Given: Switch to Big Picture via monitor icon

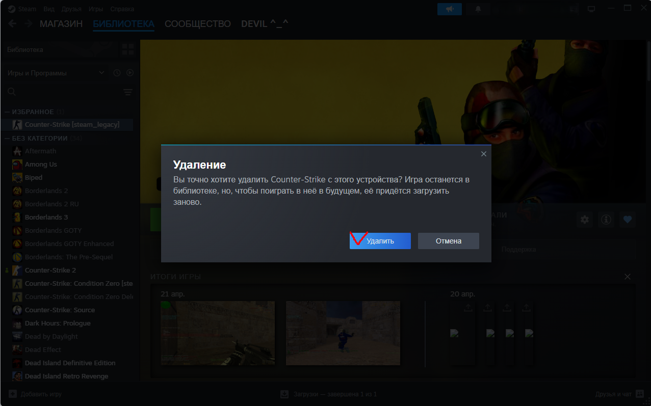Looking at the screenshot, I should click(x=591, y=9).
